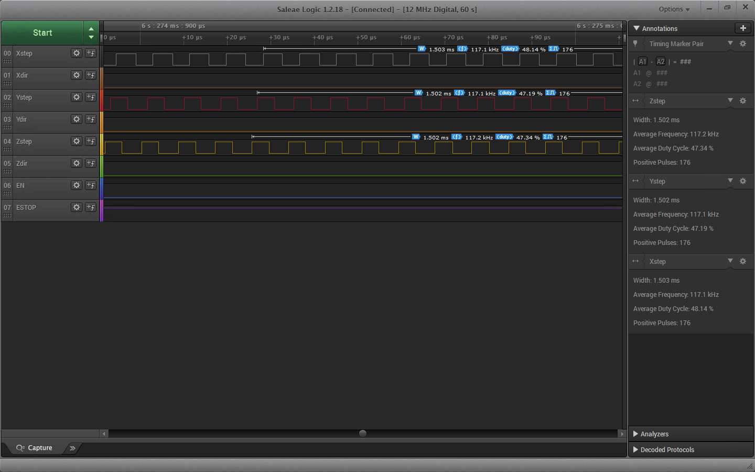Select the ESTOP channel label
755x472 pixels.
pyautogui.click(x=26, y=207)
